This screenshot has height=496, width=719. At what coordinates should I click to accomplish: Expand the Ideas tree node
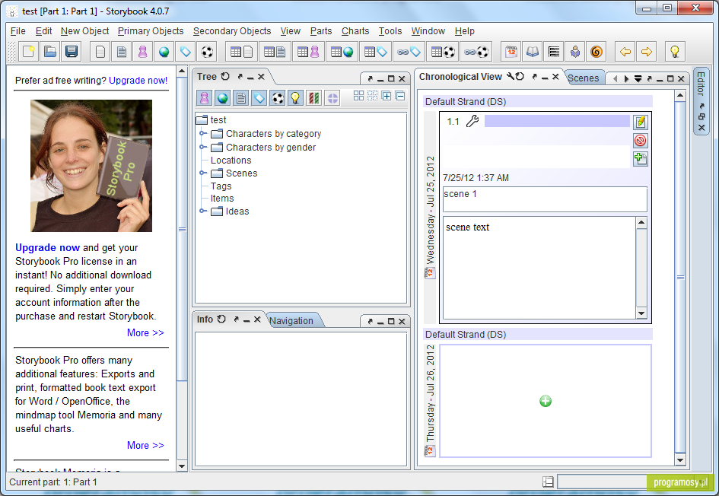[202, 211]
